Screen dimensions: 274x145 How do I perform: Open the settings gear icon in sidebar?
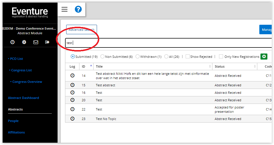pos(24,42)
